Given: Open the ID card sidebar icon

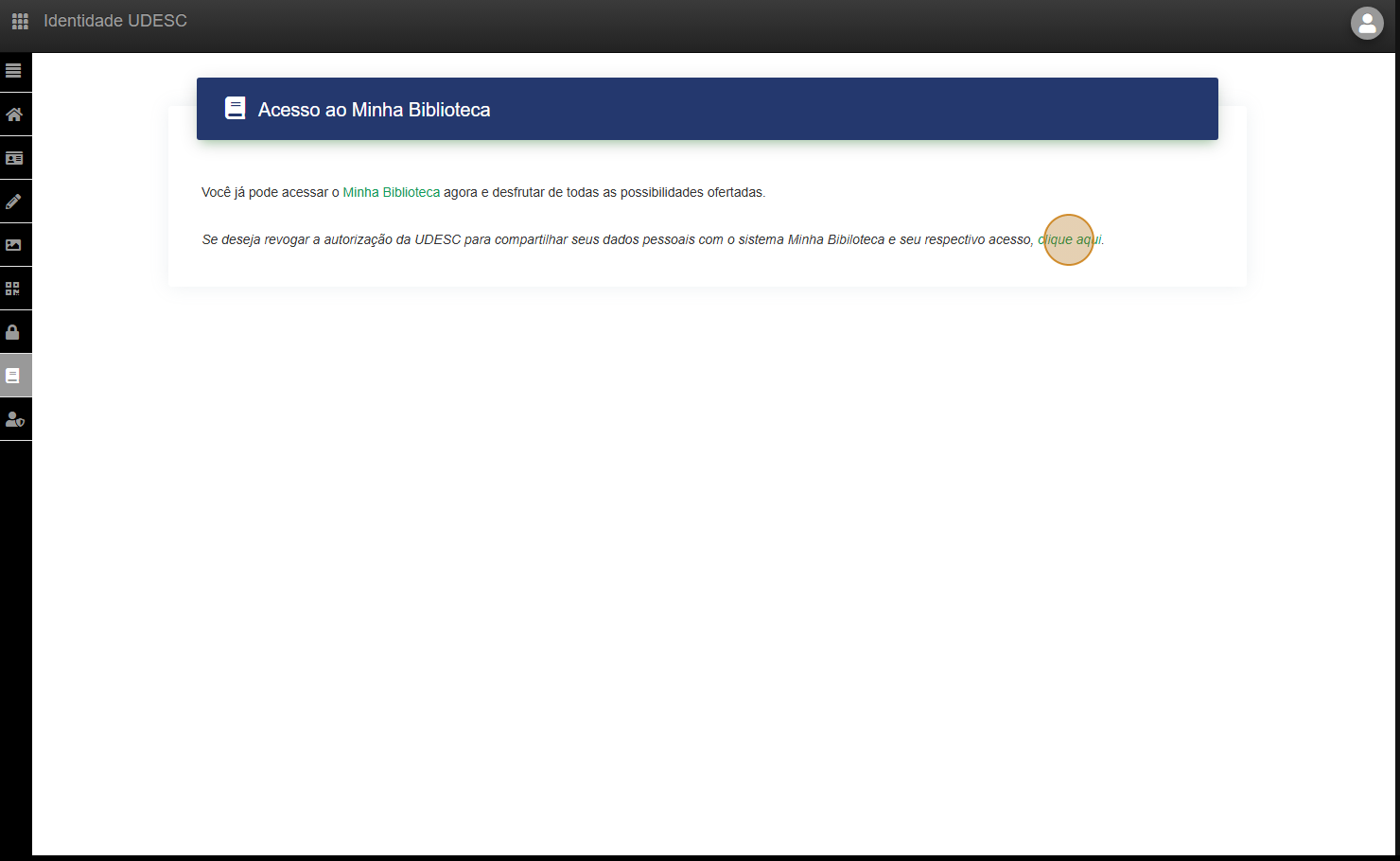Looking at the screenshot, I should [14, 158].
